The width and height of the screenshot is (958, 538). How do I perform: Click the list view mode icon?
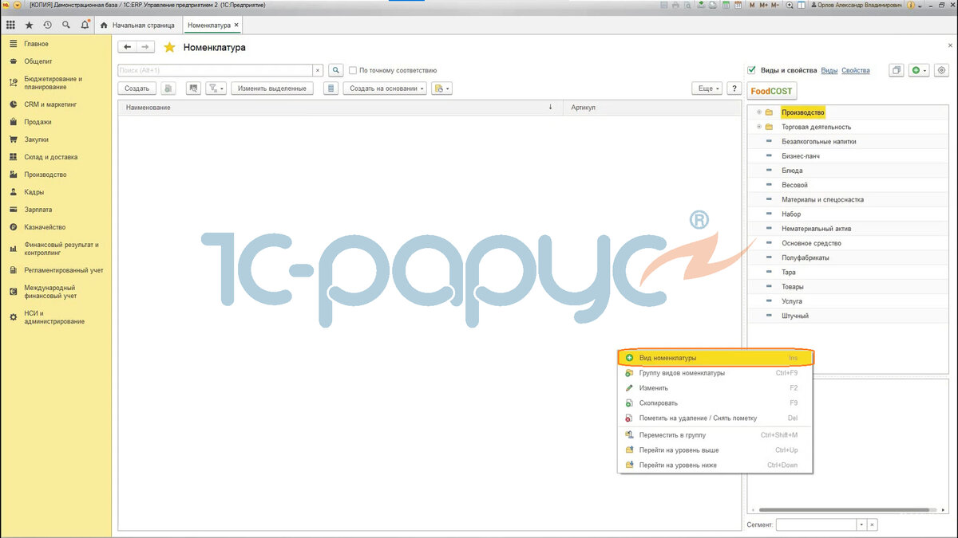coord(331,88)
